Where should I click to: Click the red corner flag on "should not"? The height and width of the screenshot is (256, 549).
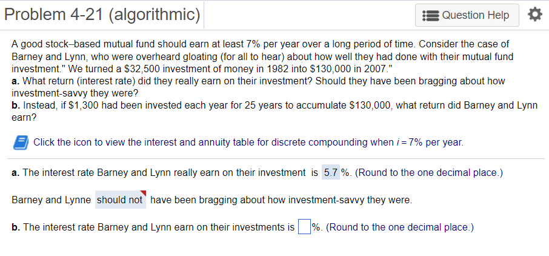[143, 194]
